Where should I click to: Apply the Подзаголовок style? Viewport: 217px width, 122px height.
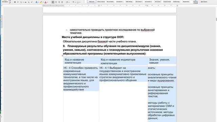click(x=167, y=1)
